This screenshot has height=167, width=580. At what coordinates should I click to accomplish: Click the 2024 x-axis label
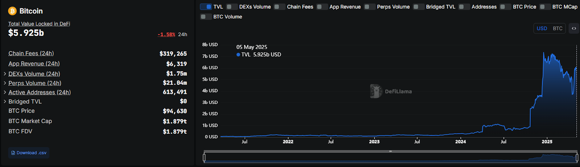click(x=461, y=142)
